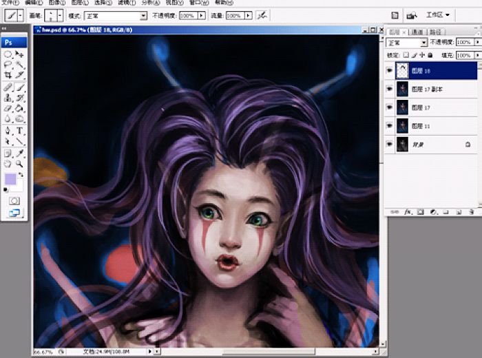Open layer fill slider arrow
This screenshot has width=482, height=358.
coord(478,55)
